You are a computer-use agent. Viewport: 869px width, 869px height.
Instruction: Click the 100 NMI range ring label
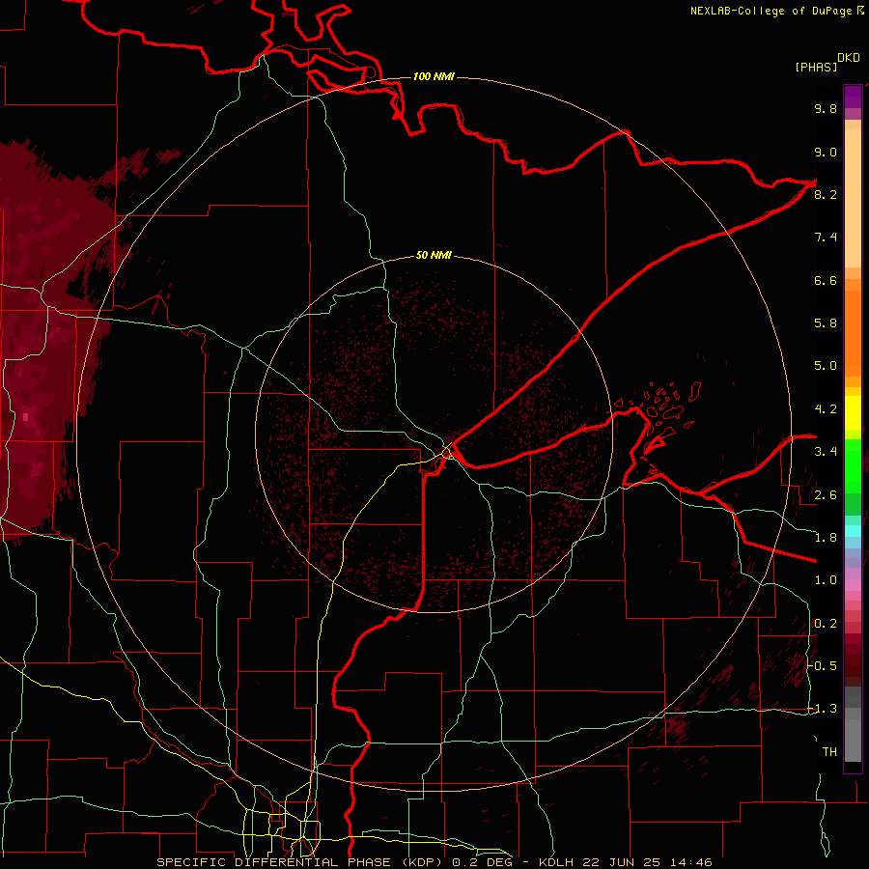point(434,76)
